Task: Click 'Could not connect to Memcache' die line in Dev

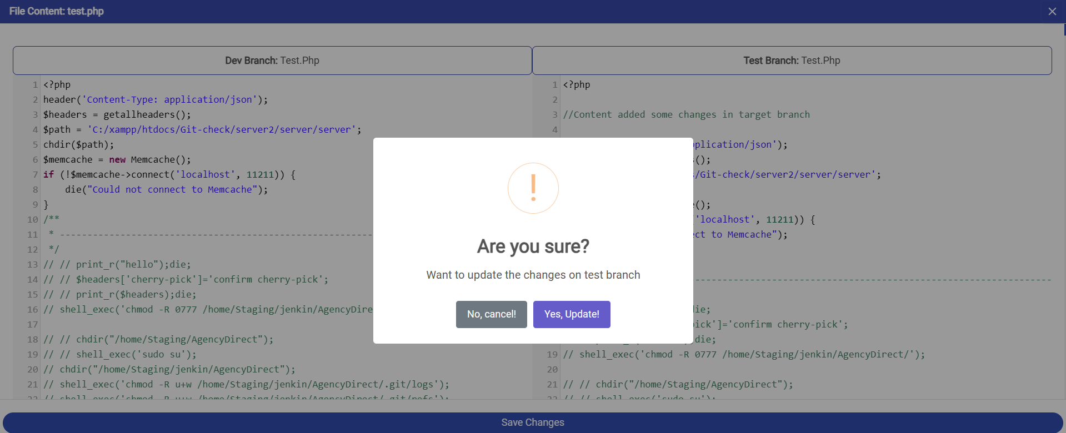Action: pos(166,190)
